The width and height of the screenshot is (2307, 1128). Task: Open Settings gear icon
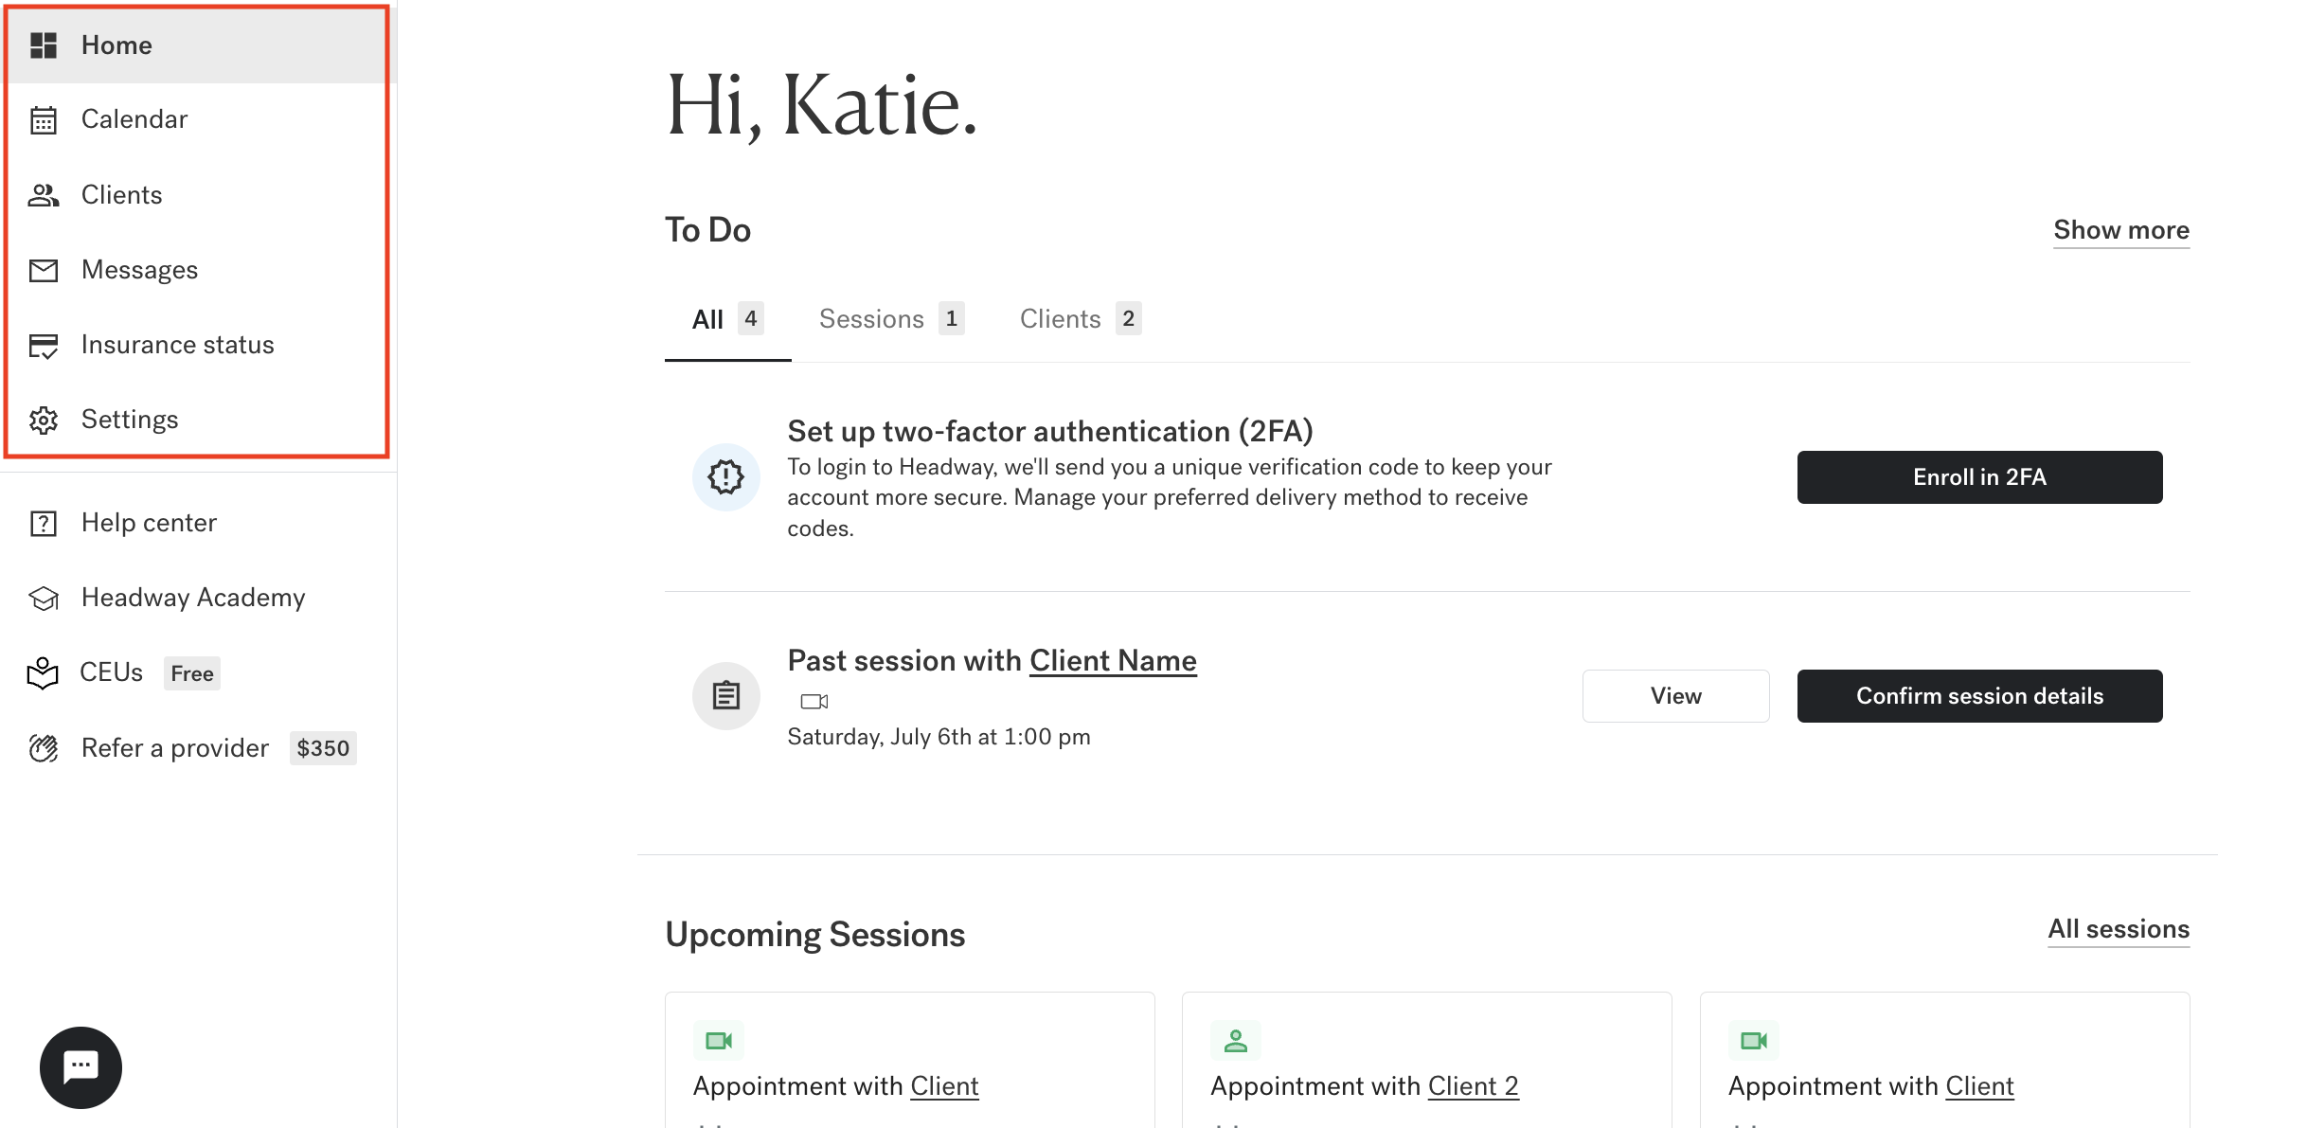tap(44, 421)
